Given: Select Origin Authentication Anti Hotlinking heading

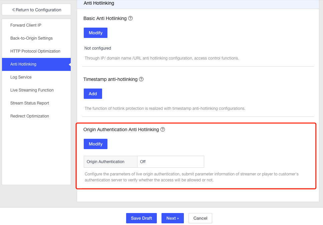Looking at the screenshot, I should (x=121, y=130).
